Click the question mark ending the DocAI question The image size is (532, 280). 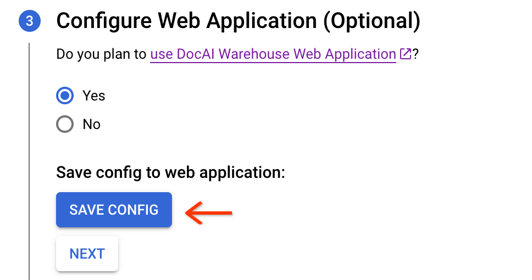tap(417, 54)
